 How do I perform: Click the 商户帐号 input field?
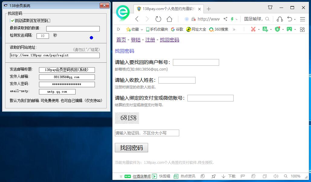click(196, 62)
